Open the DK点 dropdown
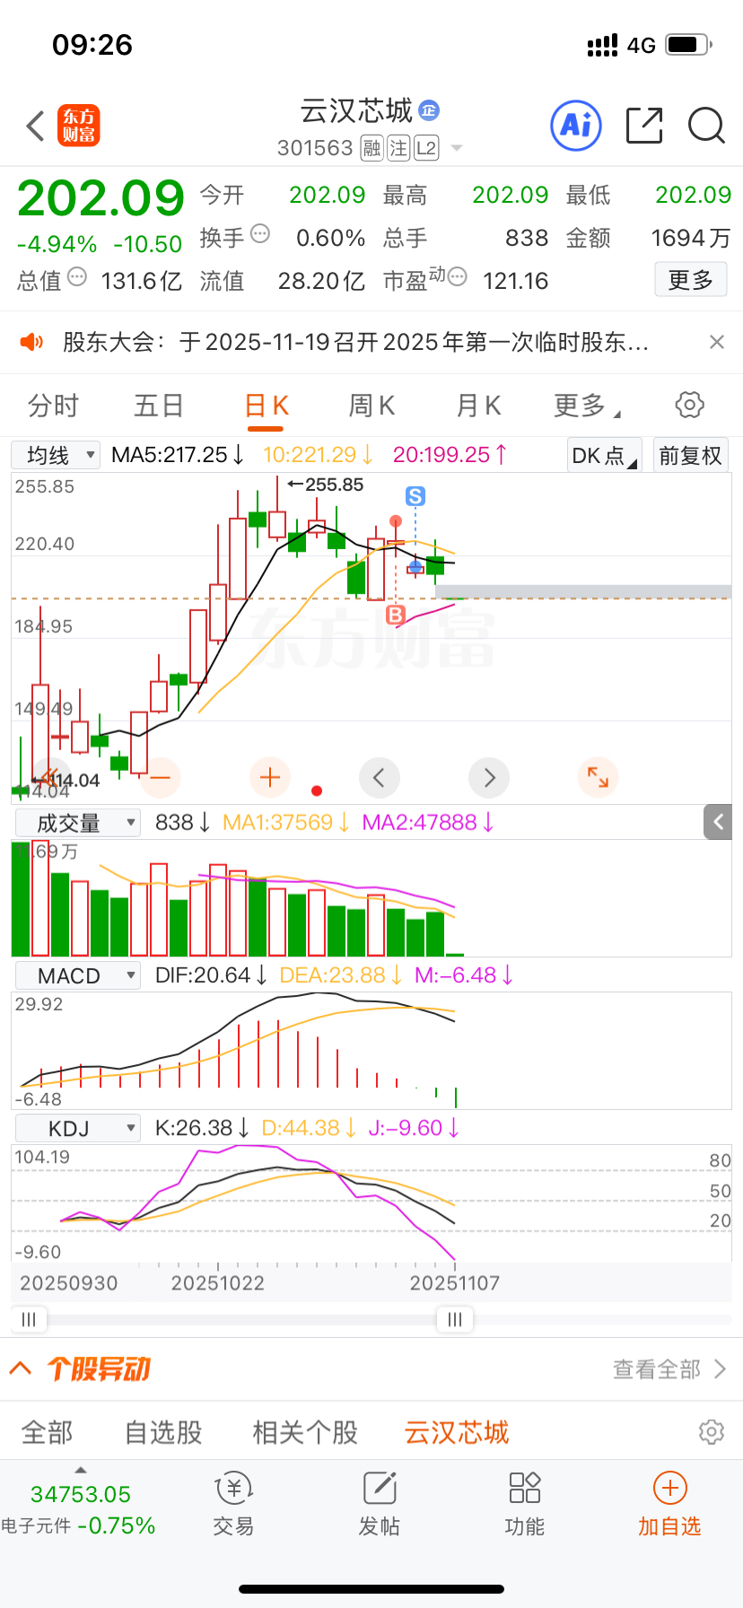This screenshot has height=1608, width=743. 605,456
